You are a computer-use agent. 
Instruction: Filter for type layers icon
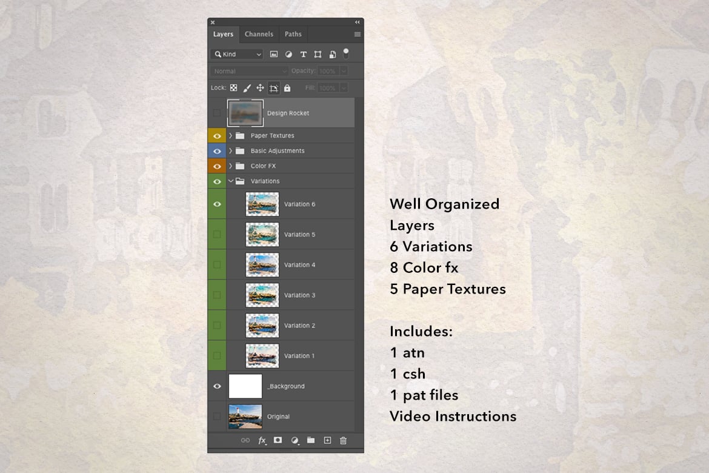pyautogui.click(x=304, y=55)
